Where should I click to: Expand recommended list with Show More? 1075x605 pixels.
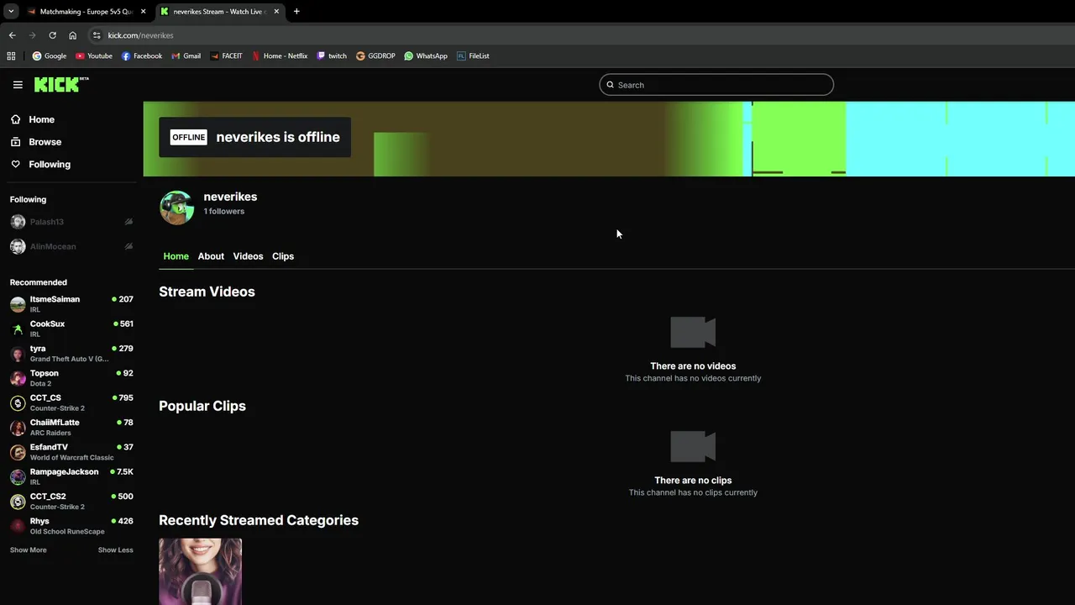coord(29,550)
